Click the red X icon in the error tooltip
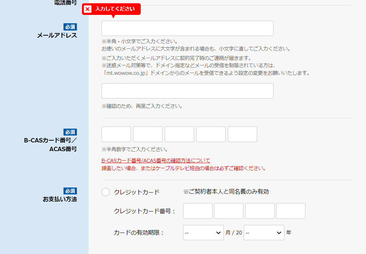Screen dimensions: 366x254 [87, 9]
